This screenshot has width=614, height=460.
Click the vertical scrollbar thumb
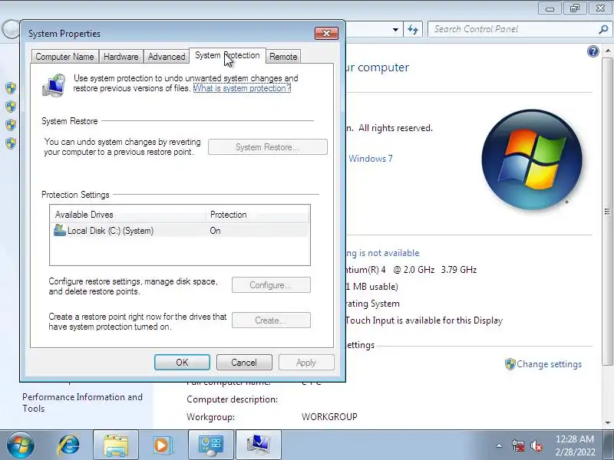tap(607, 212)
